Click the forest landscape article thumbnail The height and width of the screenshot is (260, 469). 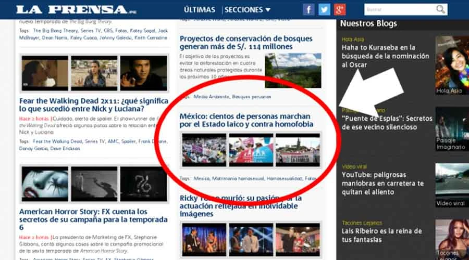point(293,70)
